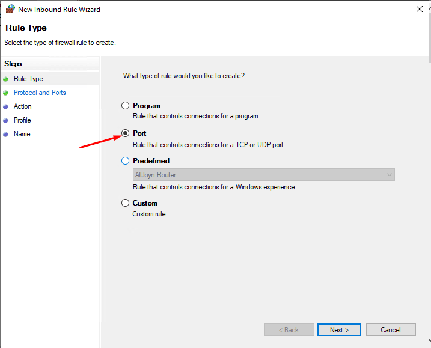Click the green bullet beside Rule Type step
Screen dimensions: 431x348
pyautogui.click(x=5, y=79)
